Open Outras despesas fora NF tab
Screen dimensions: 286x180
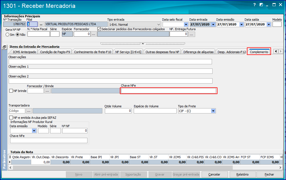click(x=162, y=52)
